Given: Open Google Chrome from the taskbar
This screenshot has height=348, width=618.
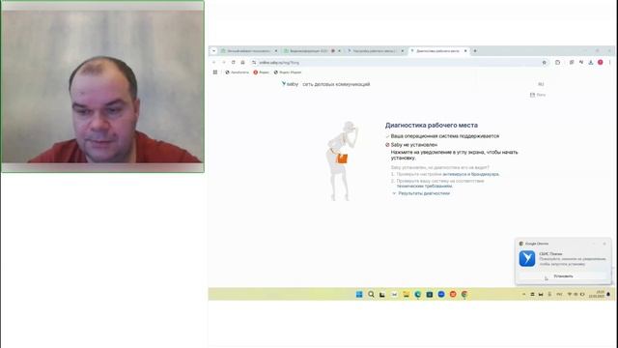Looking at the screenshot, I should [464, 294].
